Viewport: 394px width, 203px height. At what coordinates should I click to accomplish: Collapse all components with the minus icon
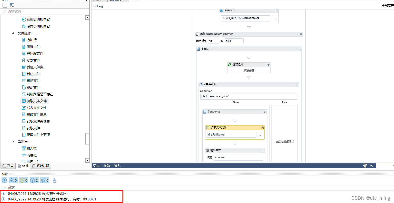pos(5,5)
